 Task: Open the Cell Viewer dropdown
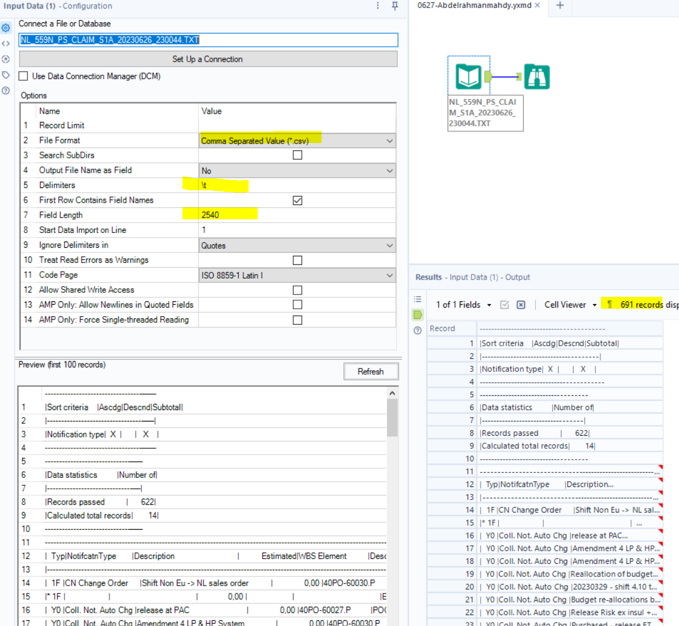tap(569, 304)
